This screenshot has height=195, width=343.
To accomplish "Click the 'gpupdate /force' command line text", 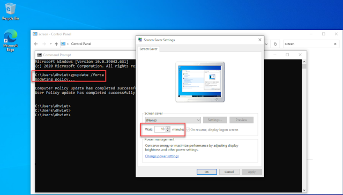I will tap(87, 75).
